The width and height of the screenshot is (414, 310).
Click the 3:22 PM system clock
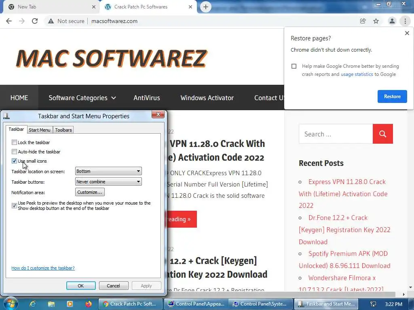click(x=393, y=304)
